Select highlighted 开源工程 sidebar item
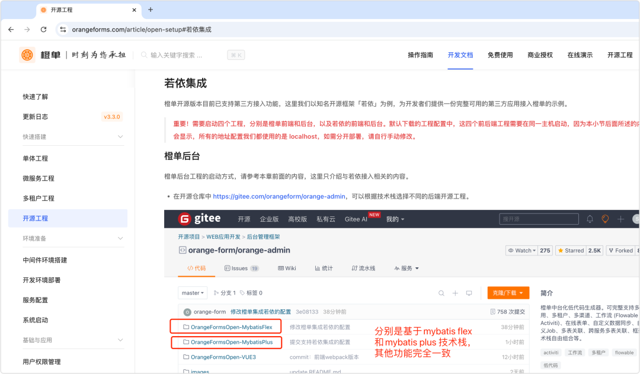 tap(68, 219)
